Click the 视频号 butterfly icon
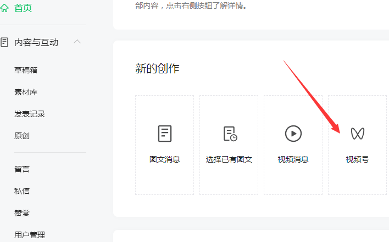Screen dimensions: 389x242 (x=358, y=134)
